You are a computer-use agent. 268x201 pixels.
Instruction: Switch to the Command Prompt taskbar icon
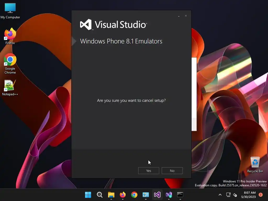pos(180,195)
